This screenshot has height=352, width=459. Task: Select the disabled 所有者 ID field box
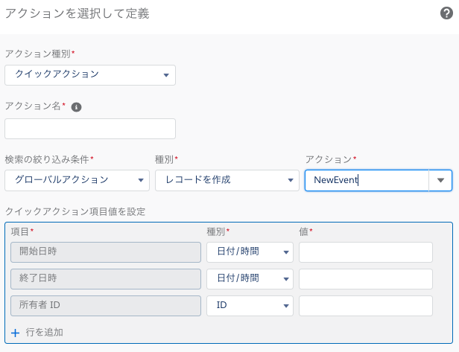(106, 306)
